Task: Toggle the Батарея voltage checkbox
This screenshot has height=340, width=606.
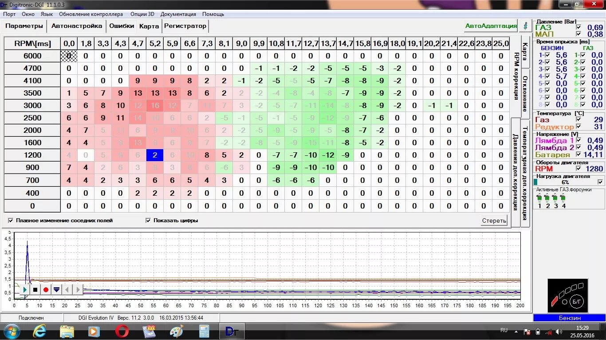Action: click(578, 155)
